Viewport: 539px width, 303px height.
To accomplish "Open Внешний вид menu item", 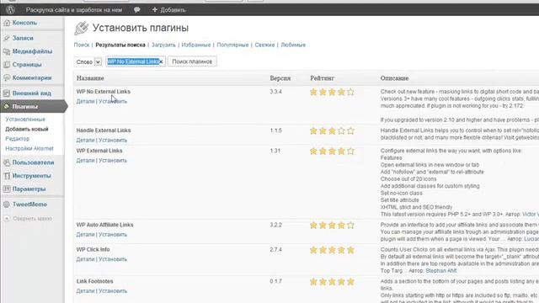I will pyautogui.click(x=32, y=93).
